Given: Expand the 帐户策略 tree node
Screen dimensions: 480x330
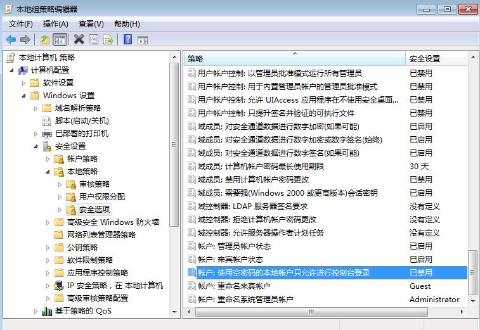Looking at the screenshot, I should click(48, 159).
